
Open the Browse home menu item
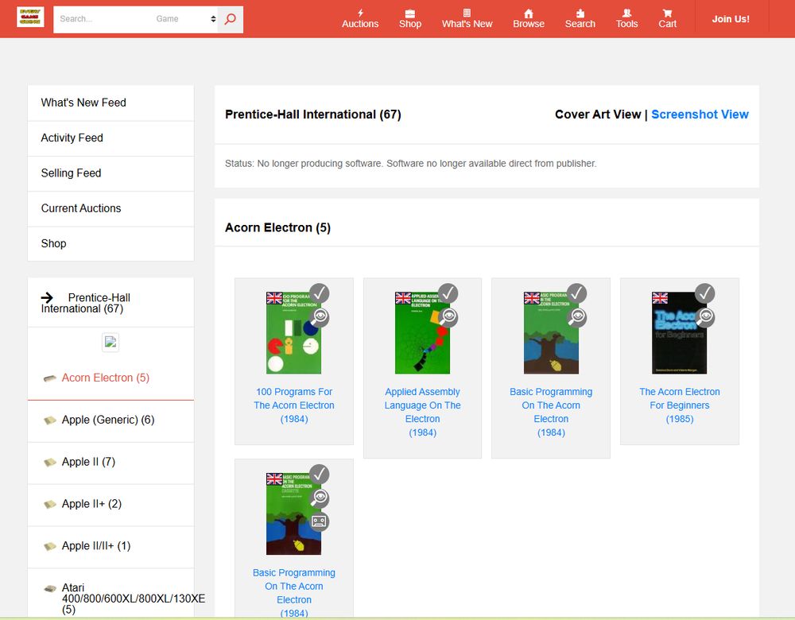click(x=529, y=19)
